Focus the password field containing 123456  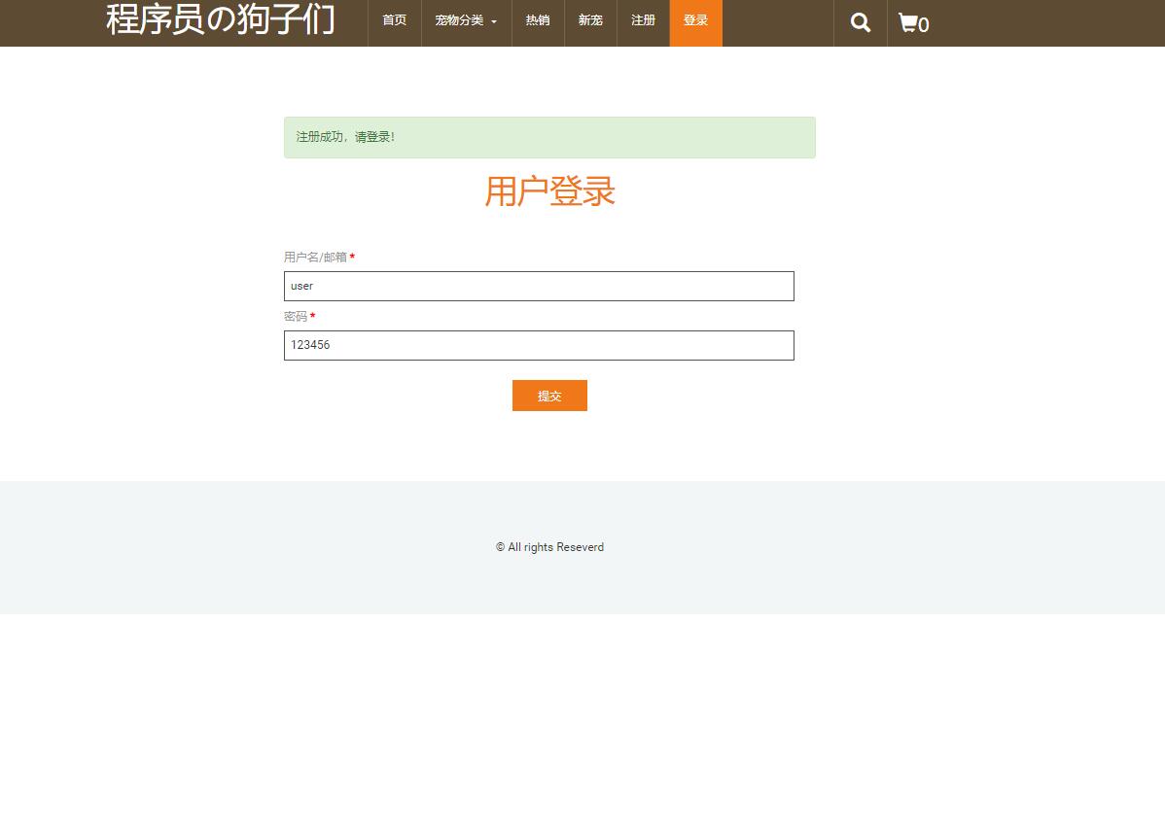pyautogui.click(x=539, y=345)
